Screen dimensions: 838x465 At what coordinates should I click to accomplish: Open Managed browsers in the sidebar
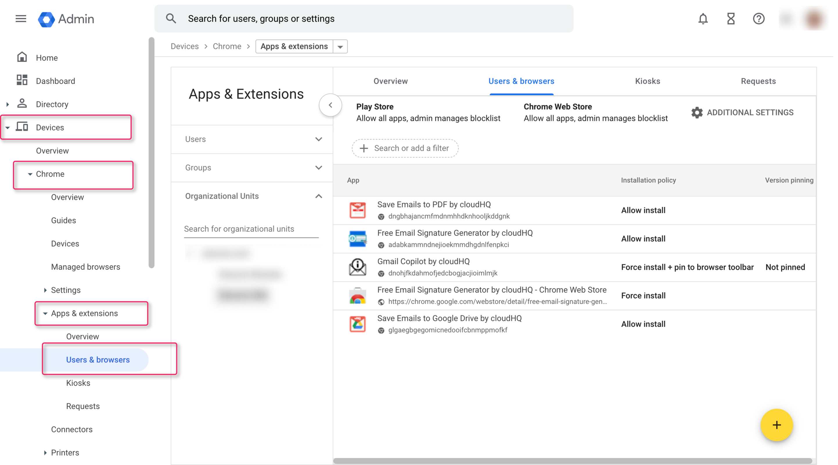(86, 267)
